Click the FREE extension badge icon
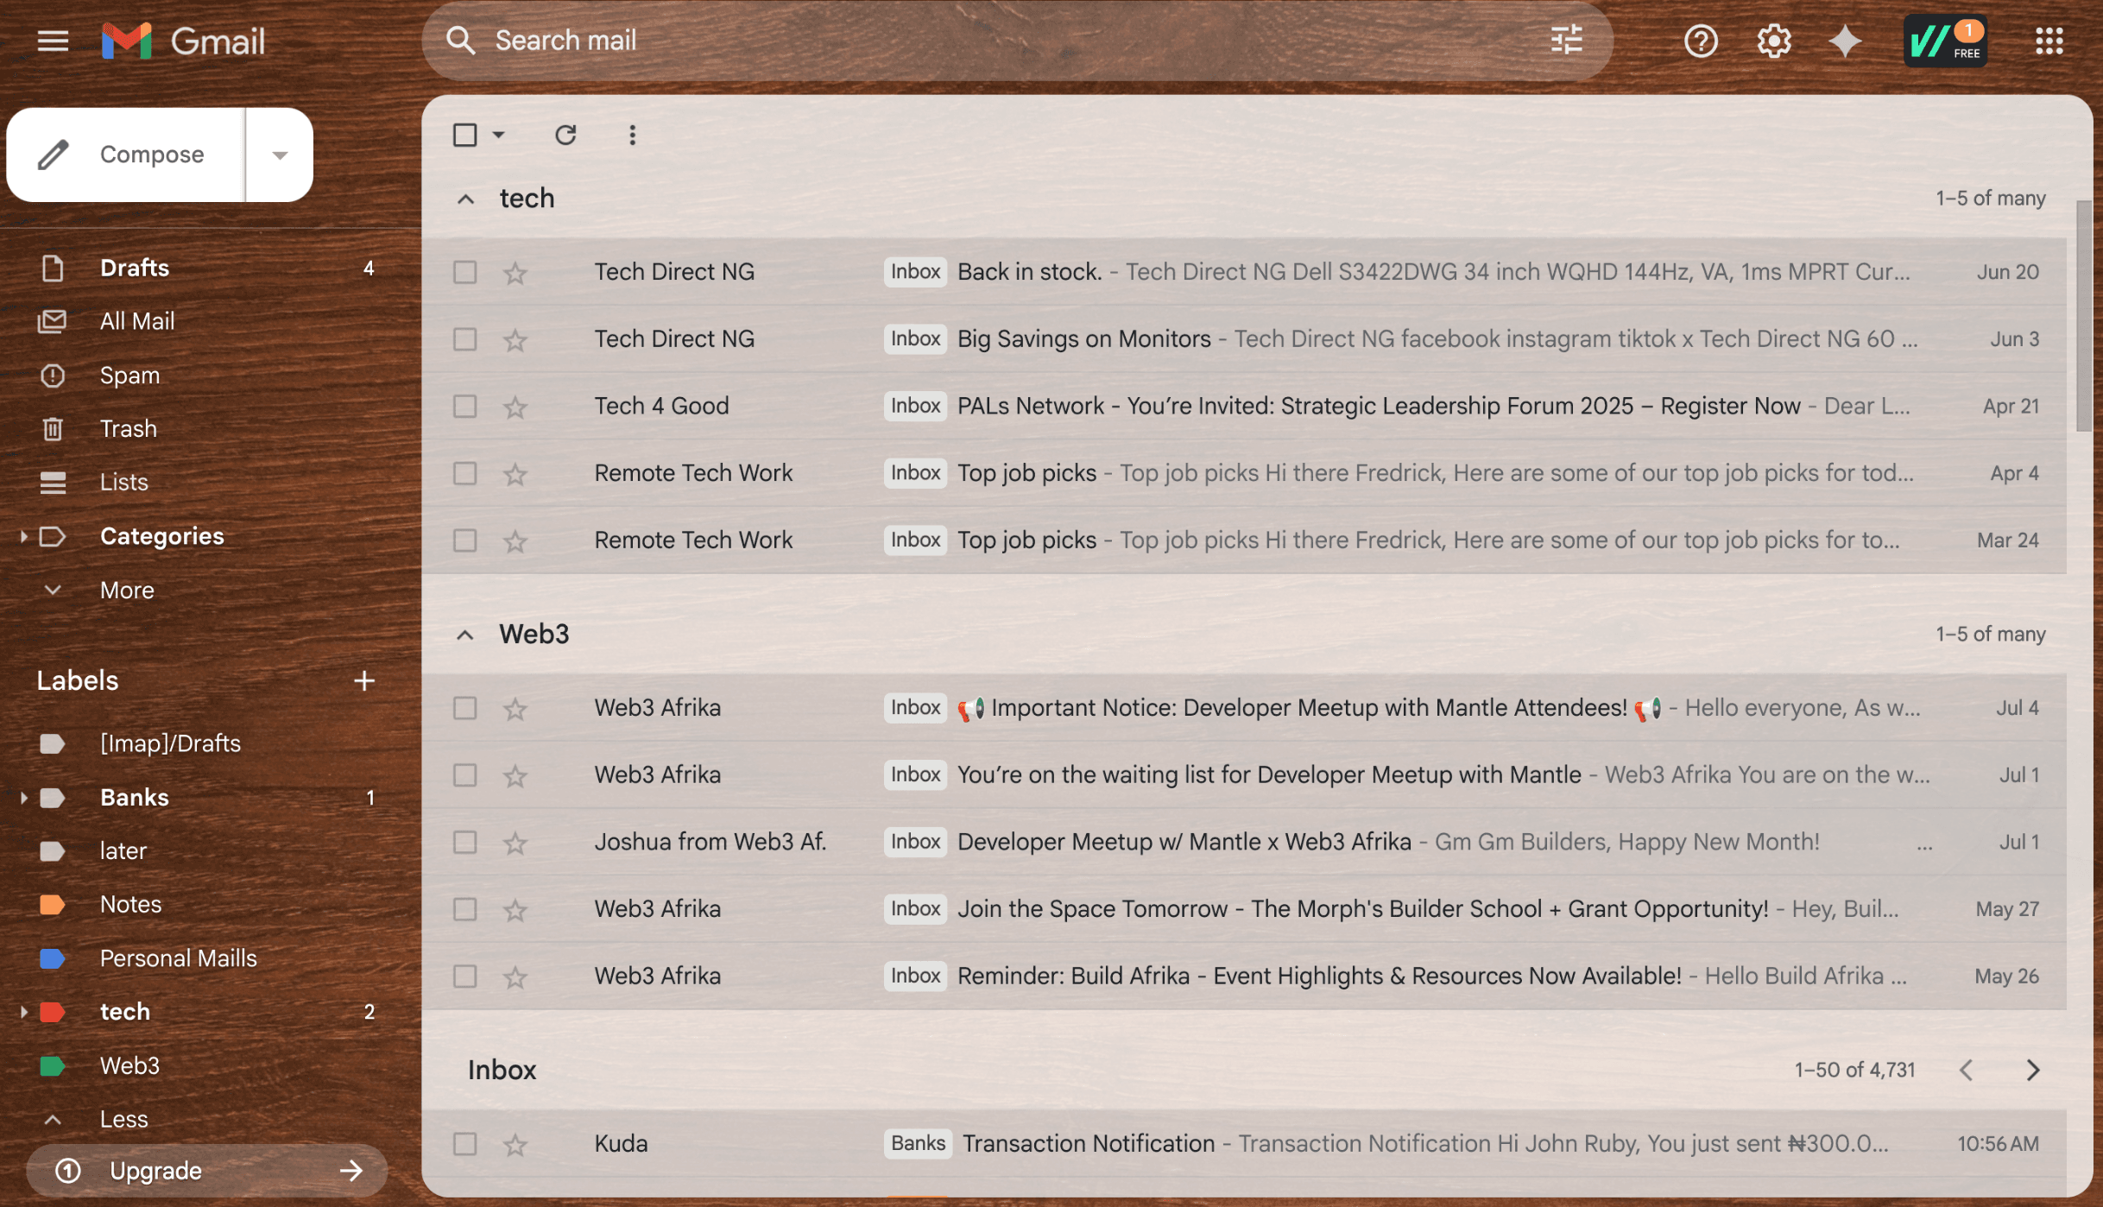The image size is (2103, 1207). [x=1946, y=41]
